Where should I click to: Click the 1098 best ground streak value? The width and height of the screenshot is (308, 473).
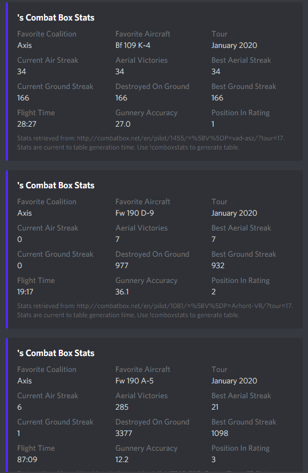220,434
